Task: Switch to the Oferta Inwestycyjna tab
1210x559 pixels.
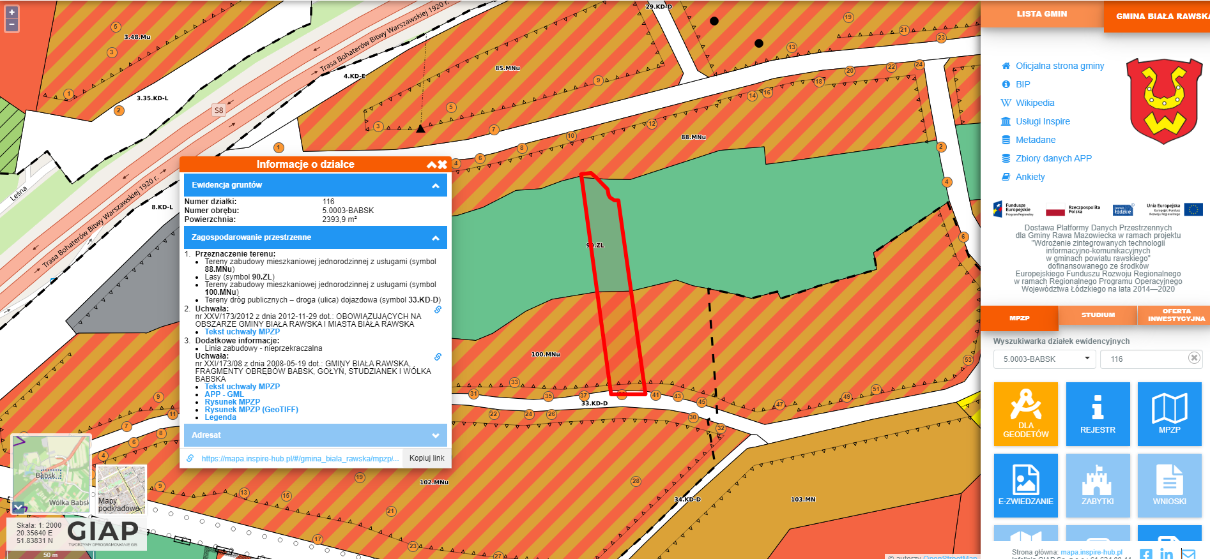Action: click(x=1176, y=315)
